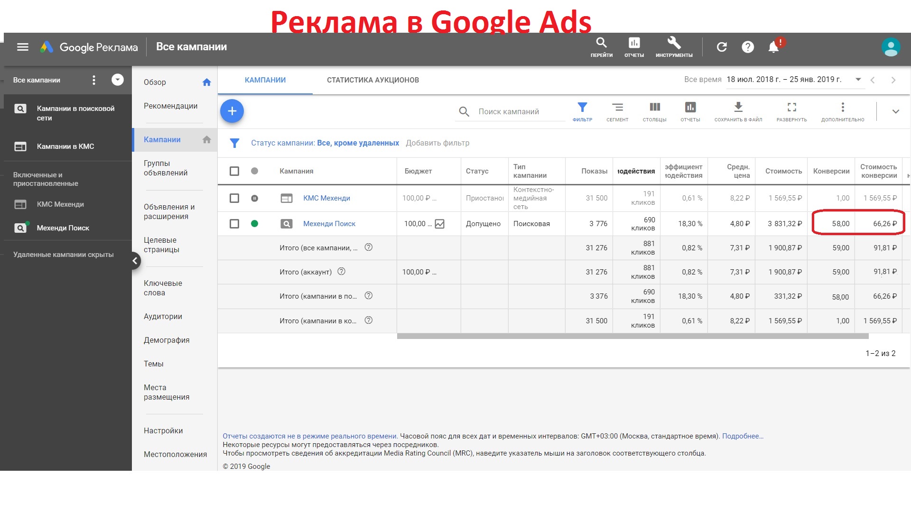Open the Мехенди Поиск campaign link in table

pos(329,224)
